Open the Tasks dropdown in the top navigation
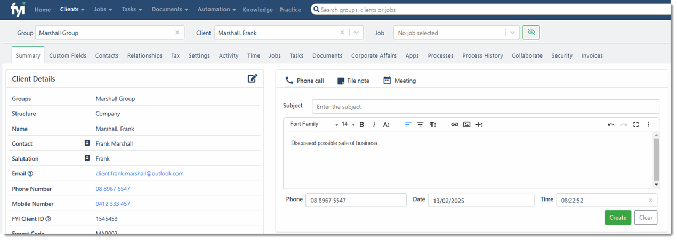Screen dimensions: 677x240 (133, 9)
